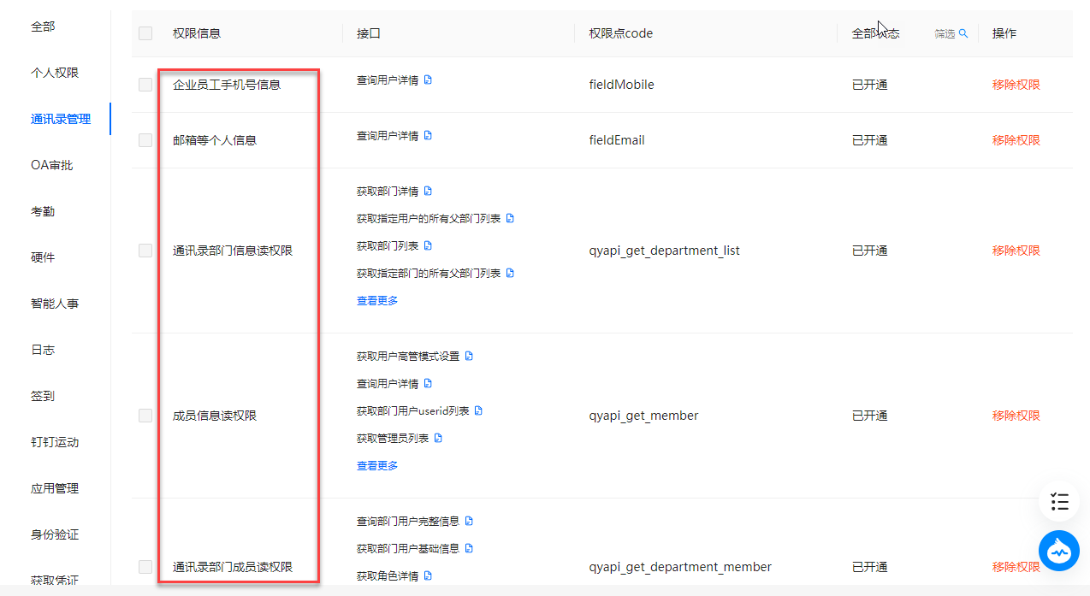The height and width of the screenshot is (596, 1090).
Task: Open the floating checklist icon button
Action: 1059,502
